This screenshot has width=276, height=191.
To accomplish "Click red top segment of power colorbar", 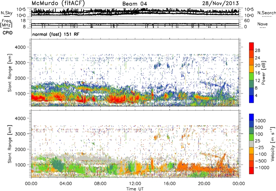I will pyautogui.click(x=252, y=46).
